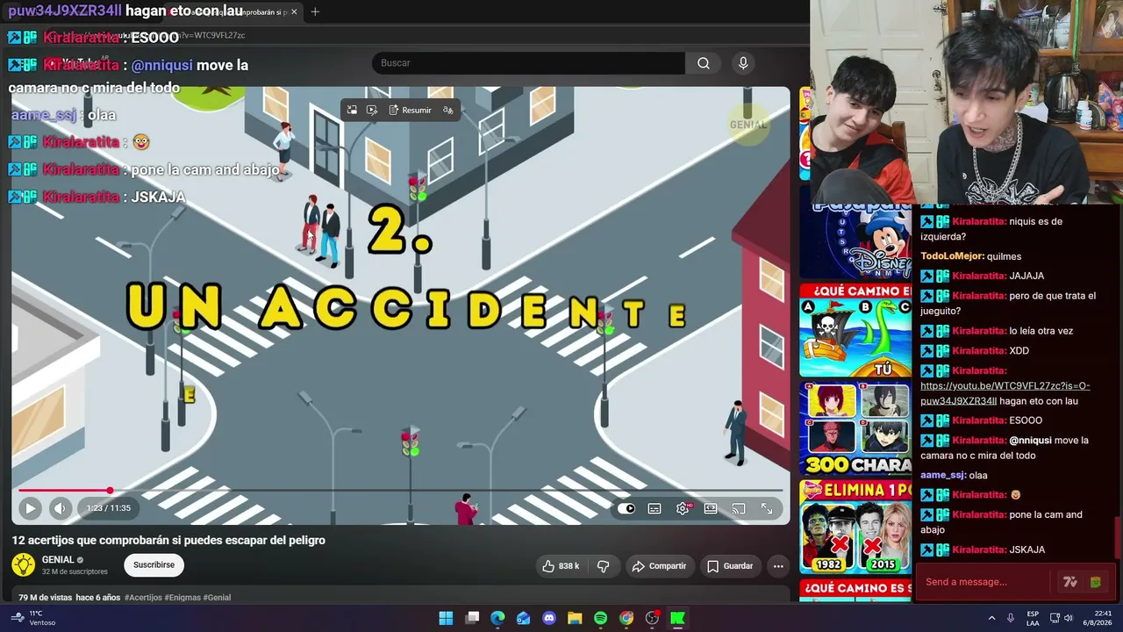Switch ESP LAA keyboard language
This screenshot has height=632, width=1123.
click(1033, 618)
